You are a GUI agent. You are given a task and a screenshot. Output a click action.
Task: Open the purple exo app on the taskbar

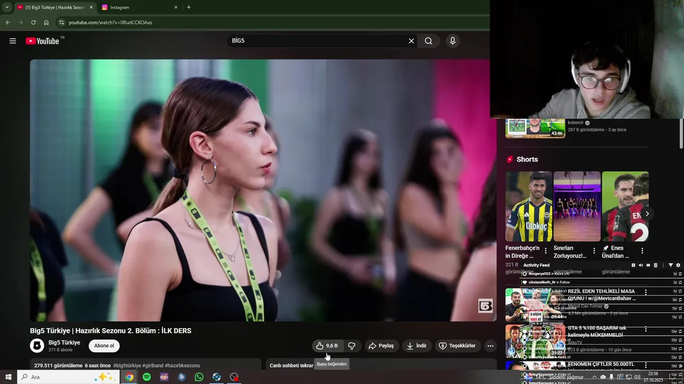tap(164, 377)
